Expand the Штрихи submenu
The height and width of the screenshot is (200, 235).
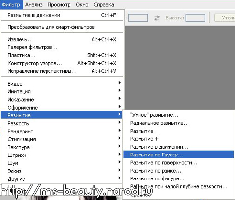tap(62, 155)
